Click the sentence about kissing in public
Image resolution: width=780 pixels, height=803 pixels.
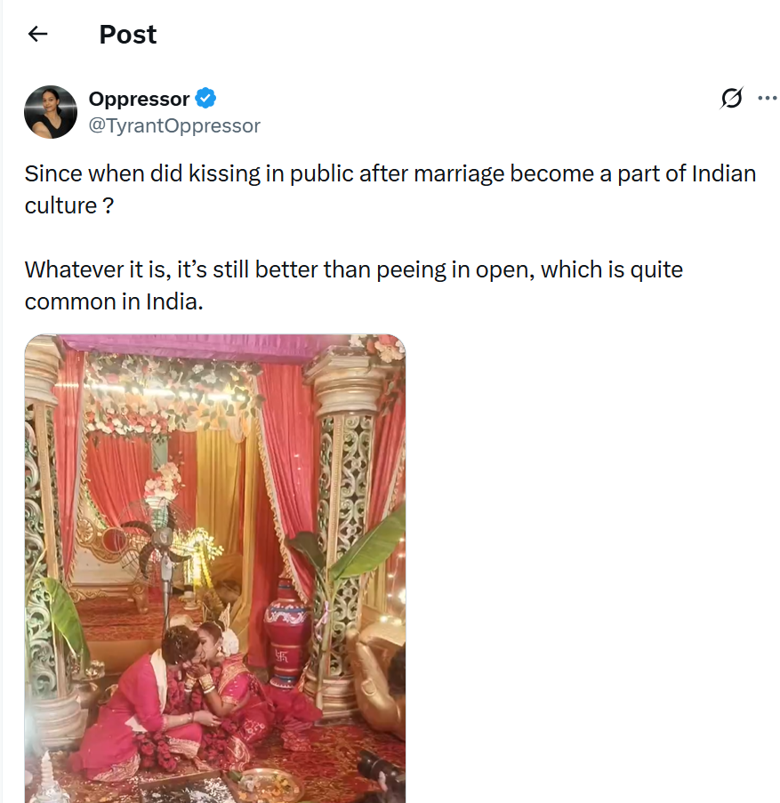(x=390, y=173)
